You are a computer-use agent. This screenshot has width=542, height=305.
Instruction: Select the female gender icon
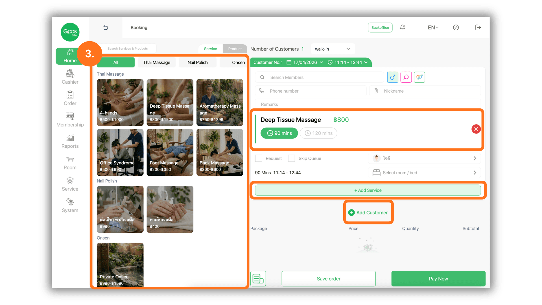pos(406,77)
